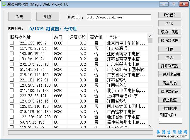Click 设为IE代理 button
This screenshot has height=140, width=190.
(170, 32)
